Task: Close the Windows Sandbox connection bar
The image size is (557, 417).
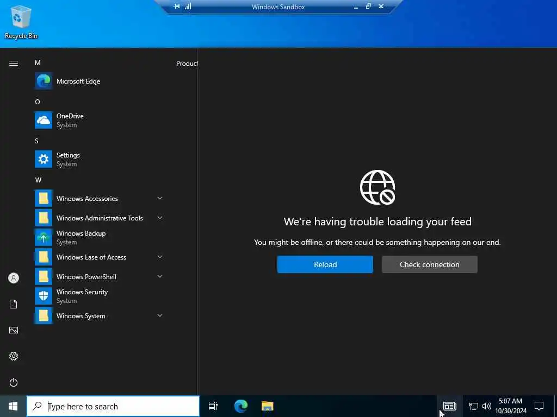Action: pos(381,7)
